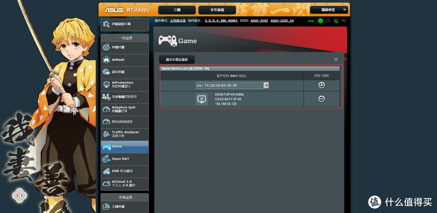The width and height of the screenshot is (437, 213).
Task: Click 重新启动 reboot button
Action: 217,10
